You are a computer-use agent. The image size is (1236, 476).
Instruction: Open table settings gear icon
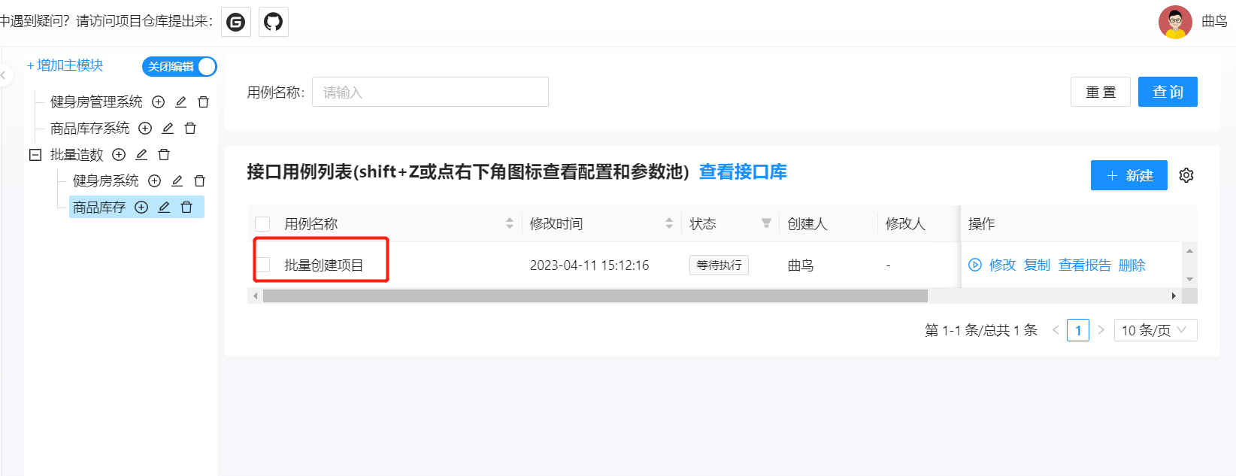click(x=1186, y=175)
